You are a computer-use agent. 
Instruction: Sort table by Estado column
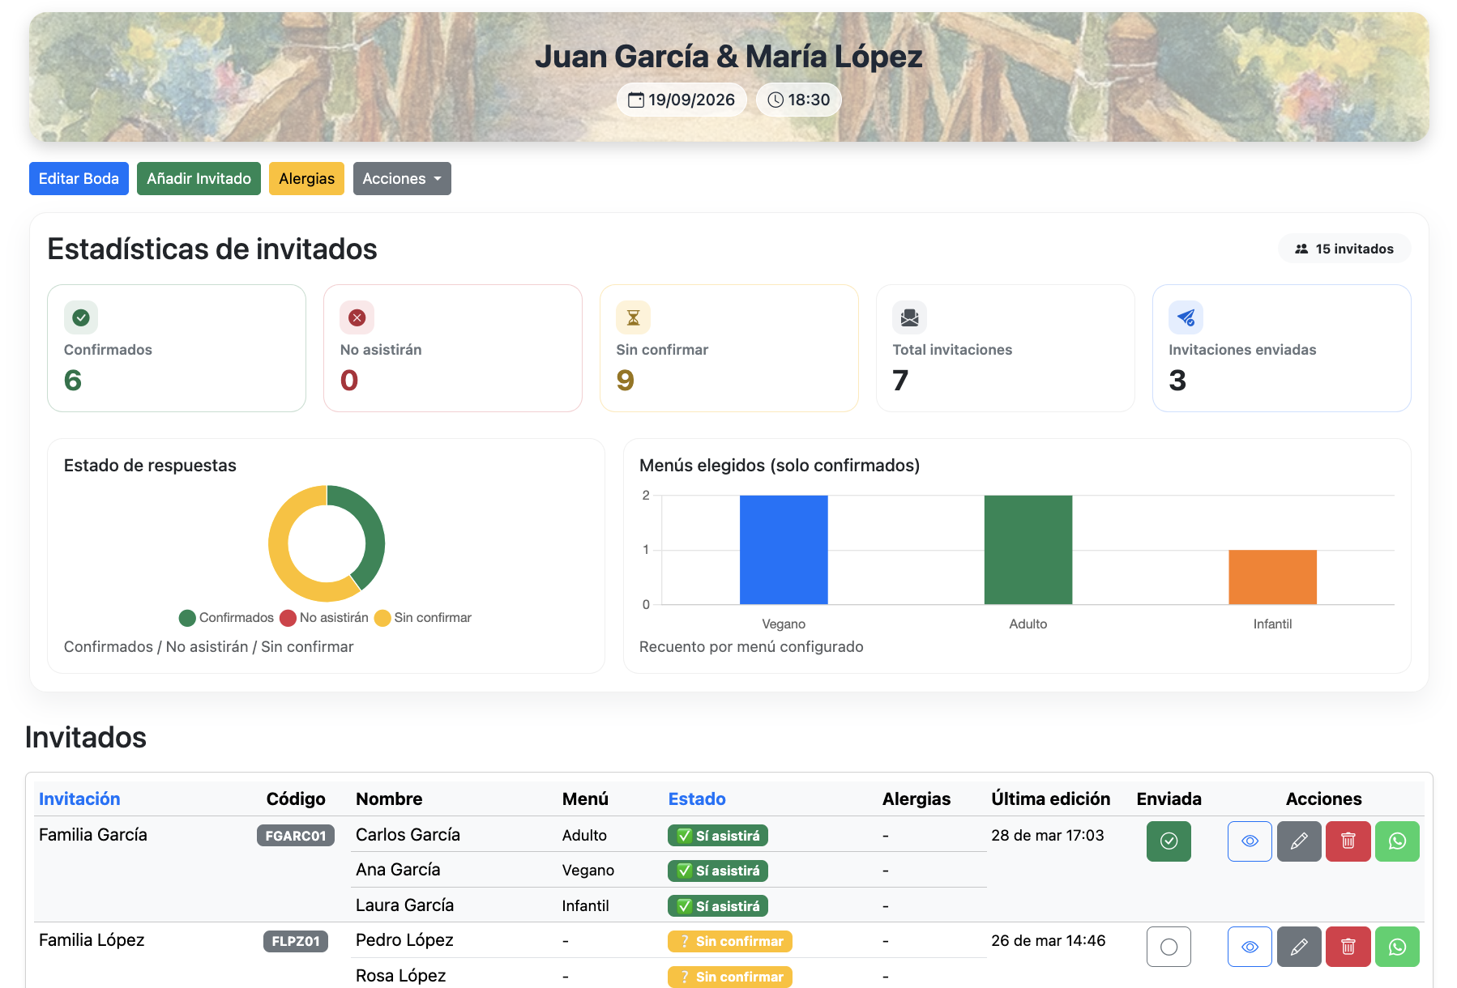(x=696, y=798)
